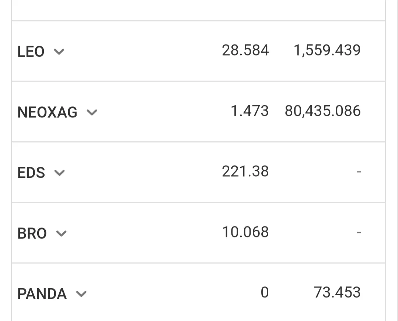Click BRO balance 10.068
Image resolution: width=398 pixels, height=321 pixels.
245,232
